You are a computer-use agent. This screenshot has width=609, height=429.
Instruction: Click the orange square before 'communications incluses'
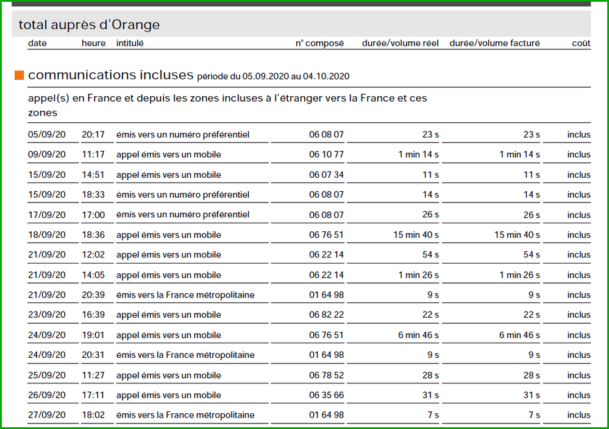click(x=20, y=75)
